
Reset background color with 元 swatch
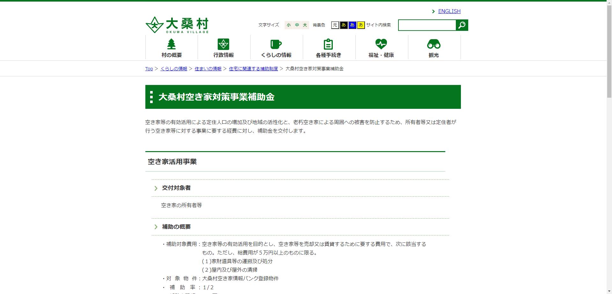(335, 25)
